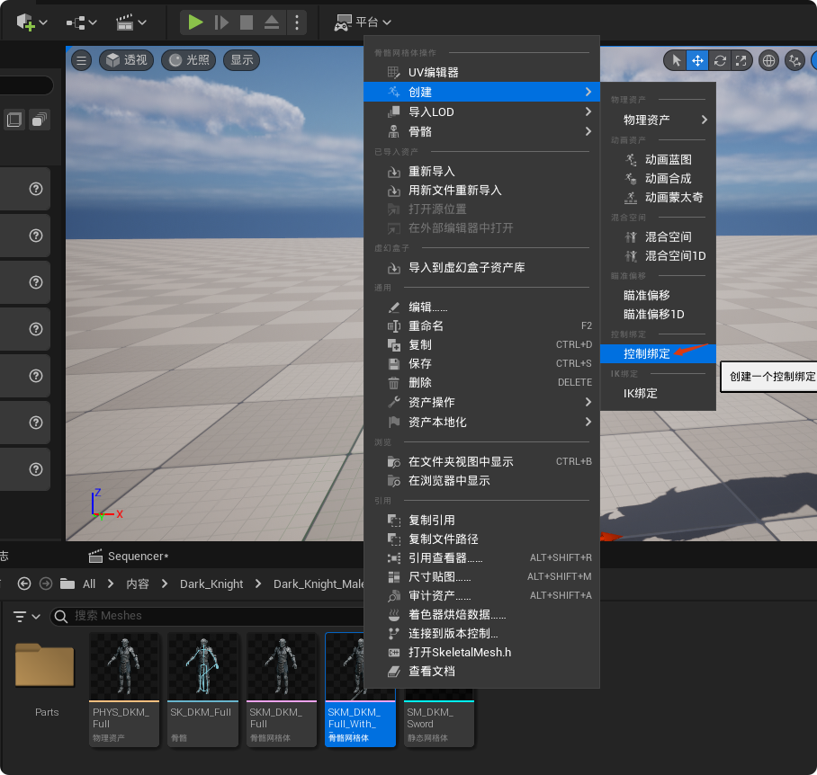
Task: Click 复制文件路径 entry
Action: click(481, 539)
